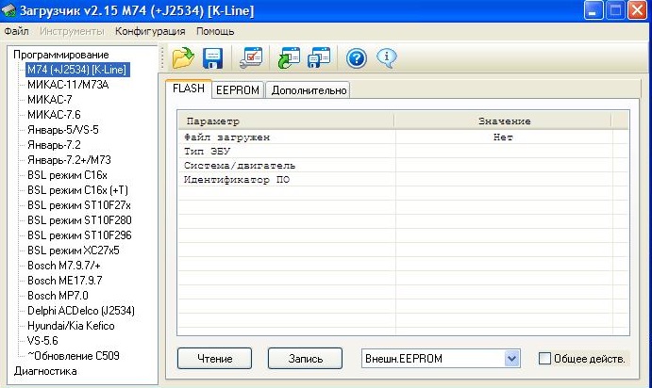This screenshot has height=388, width=652.
Task: Select Delphi ACDelco (J2534) item
Action: pos(81,311)
